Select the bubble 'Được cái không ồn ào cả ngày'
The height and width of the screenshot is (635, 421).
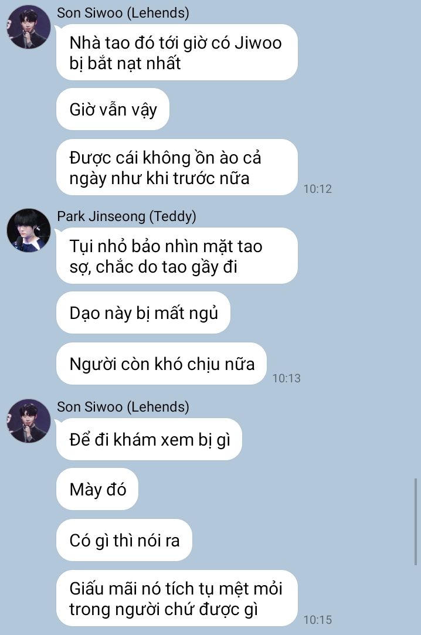[177, 167]
